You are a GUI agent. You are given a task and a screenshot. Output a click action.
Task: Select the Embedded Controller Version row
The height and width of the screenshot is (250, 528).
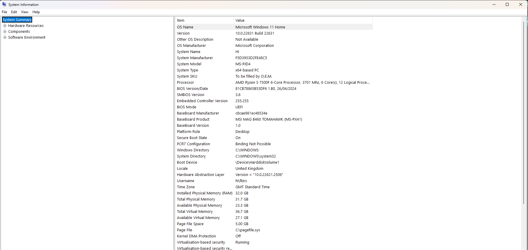tap(274, 101)
